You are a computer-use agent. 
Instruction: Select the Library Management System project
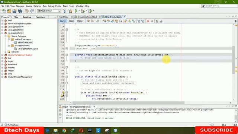[20, 55]
